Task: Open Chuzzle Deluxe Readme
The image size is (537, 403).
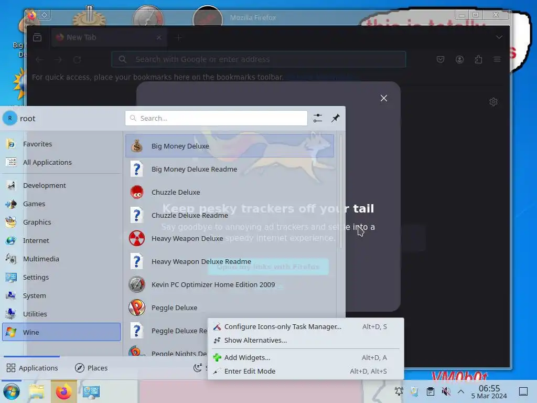Action: click(x=230, y=215)
